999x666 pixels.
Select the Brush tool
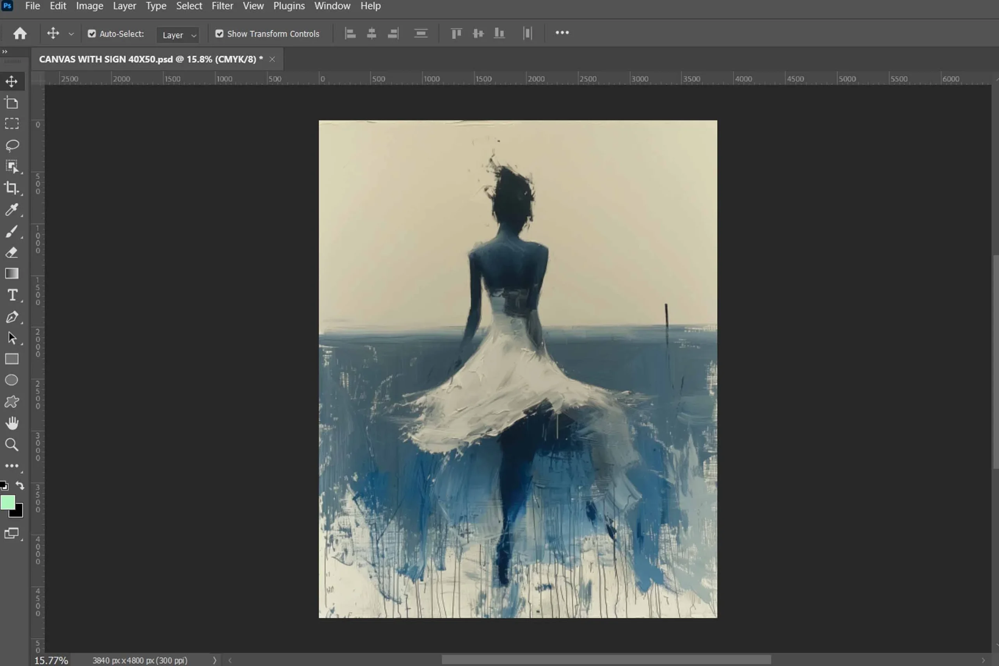[11, 231]
